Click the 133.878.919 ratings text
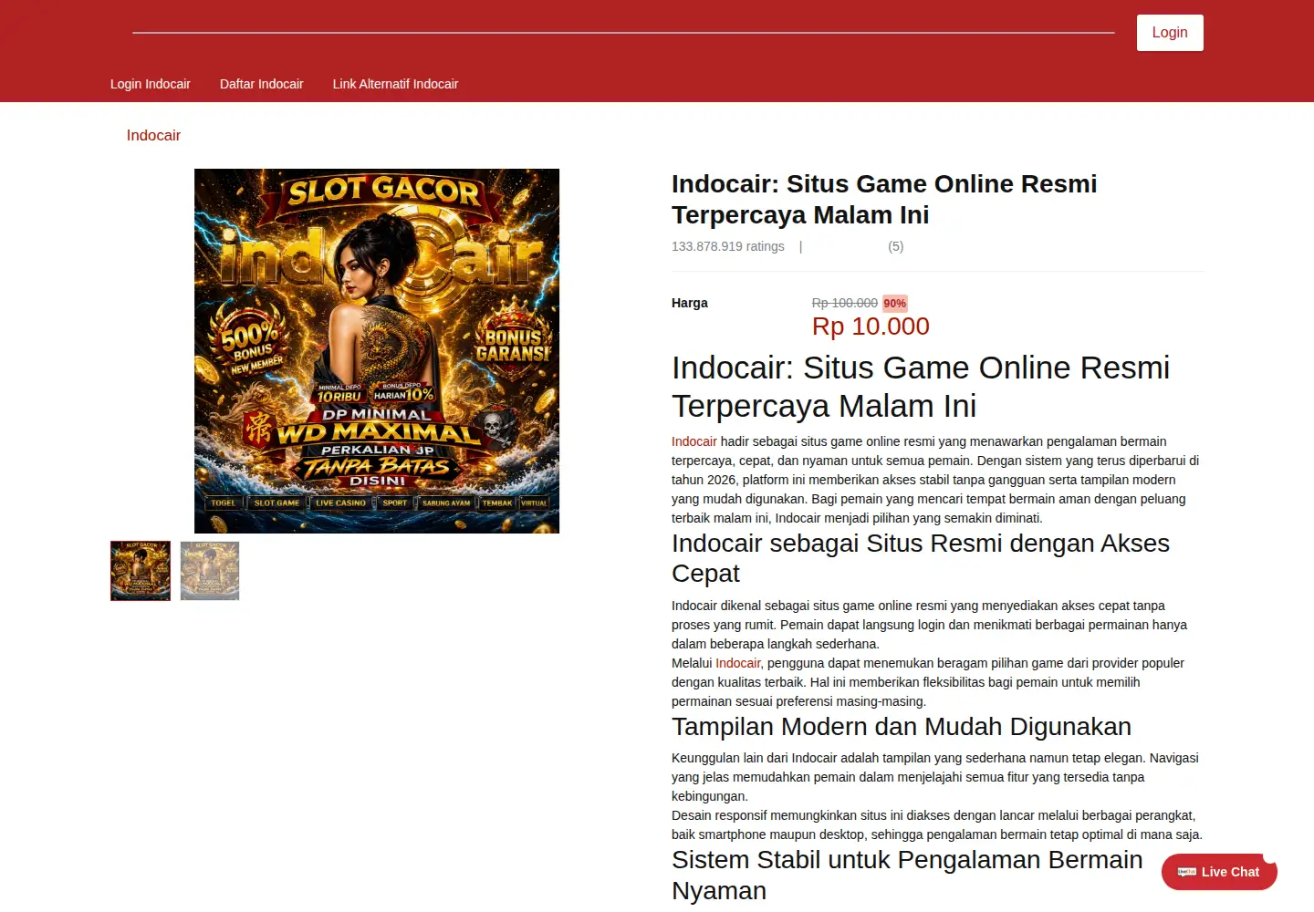The height and width of the screenshot is (912, 1314). 728,246
